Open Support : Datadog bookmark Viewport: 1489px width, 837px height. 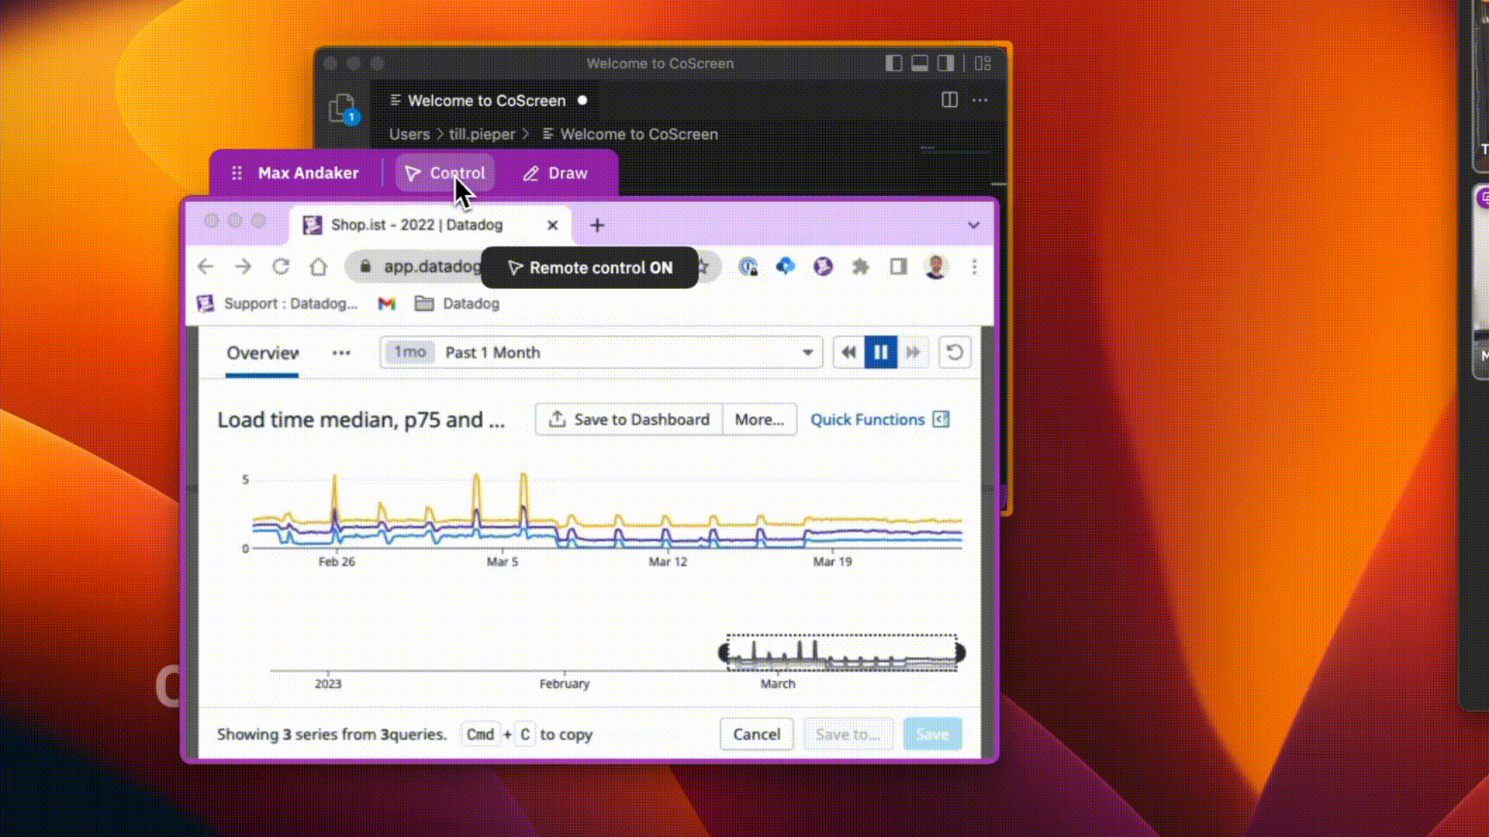pyautogui.click(x=277, y=304)
